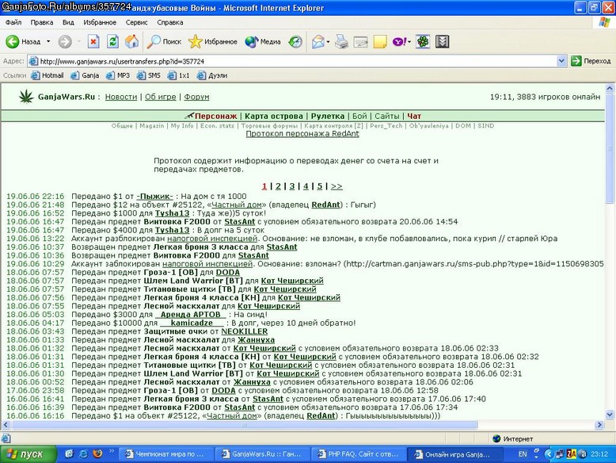
Task: Stop page loading with red X icon
Action: tap(93, 42)
